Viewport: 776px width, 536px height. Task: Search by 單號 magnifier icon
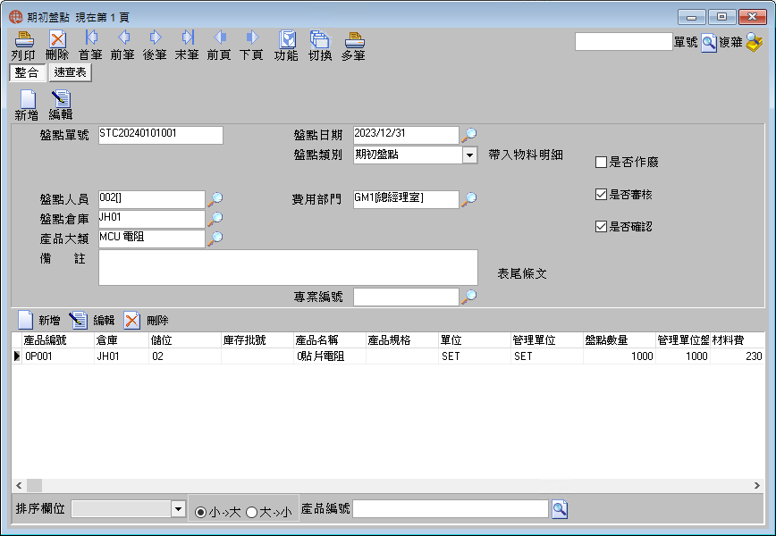(x=709, y=43)
